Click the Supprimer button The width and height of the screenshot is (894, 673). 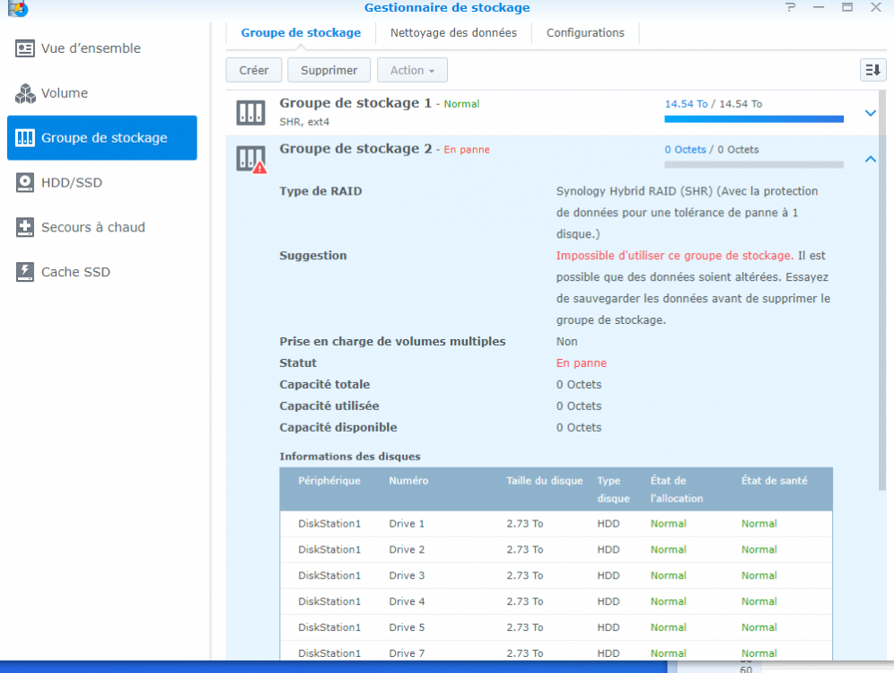(x=329, y=70)
